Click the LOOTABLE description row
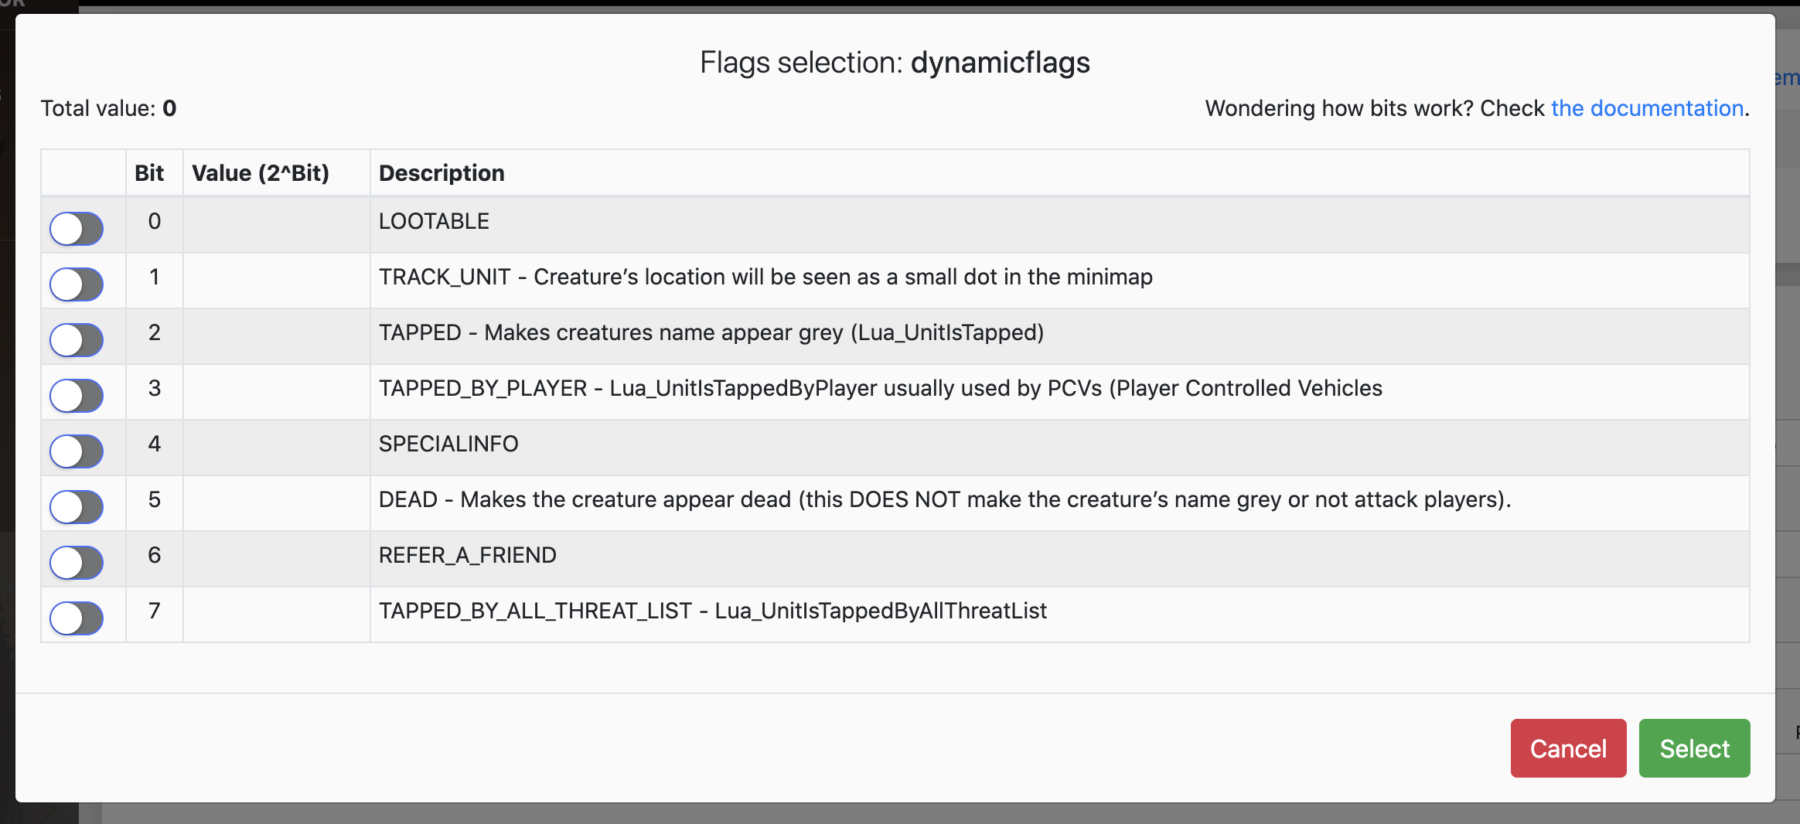The image size is (1800, 824). tap(434, 222)
